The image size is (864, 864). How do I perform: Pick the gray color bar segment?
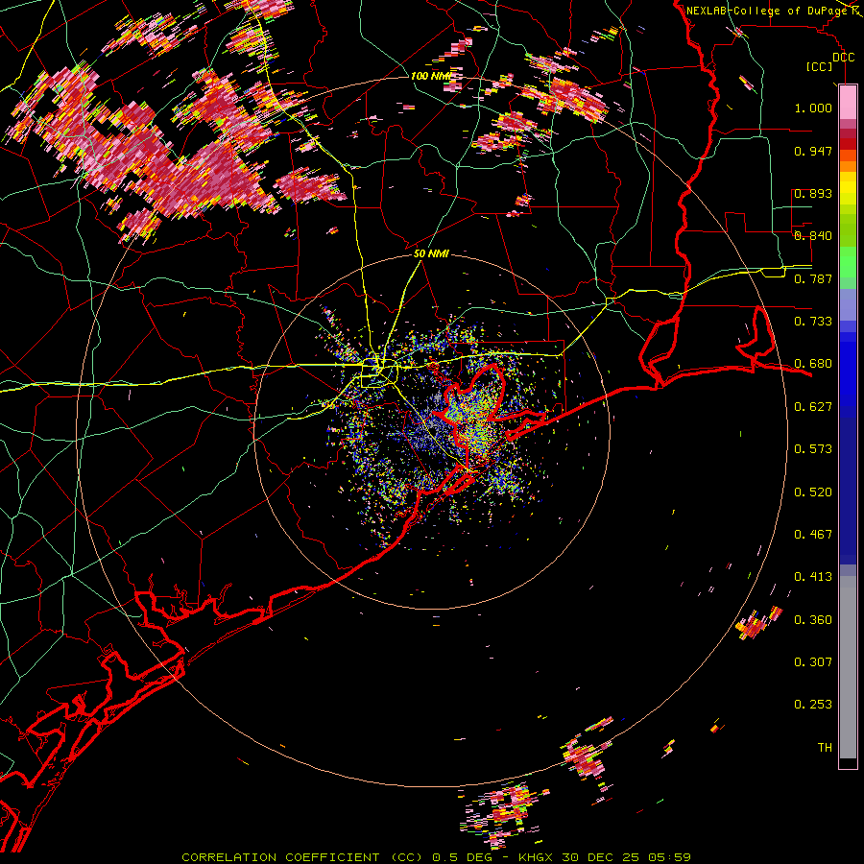(848, 667)
